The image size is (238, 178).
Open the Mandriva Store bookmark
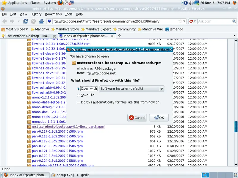tap(65, 29)
